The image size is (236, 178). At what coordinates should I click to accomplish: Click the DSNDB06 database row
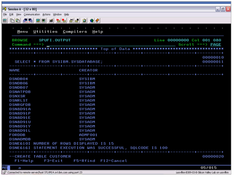[52, 83]
